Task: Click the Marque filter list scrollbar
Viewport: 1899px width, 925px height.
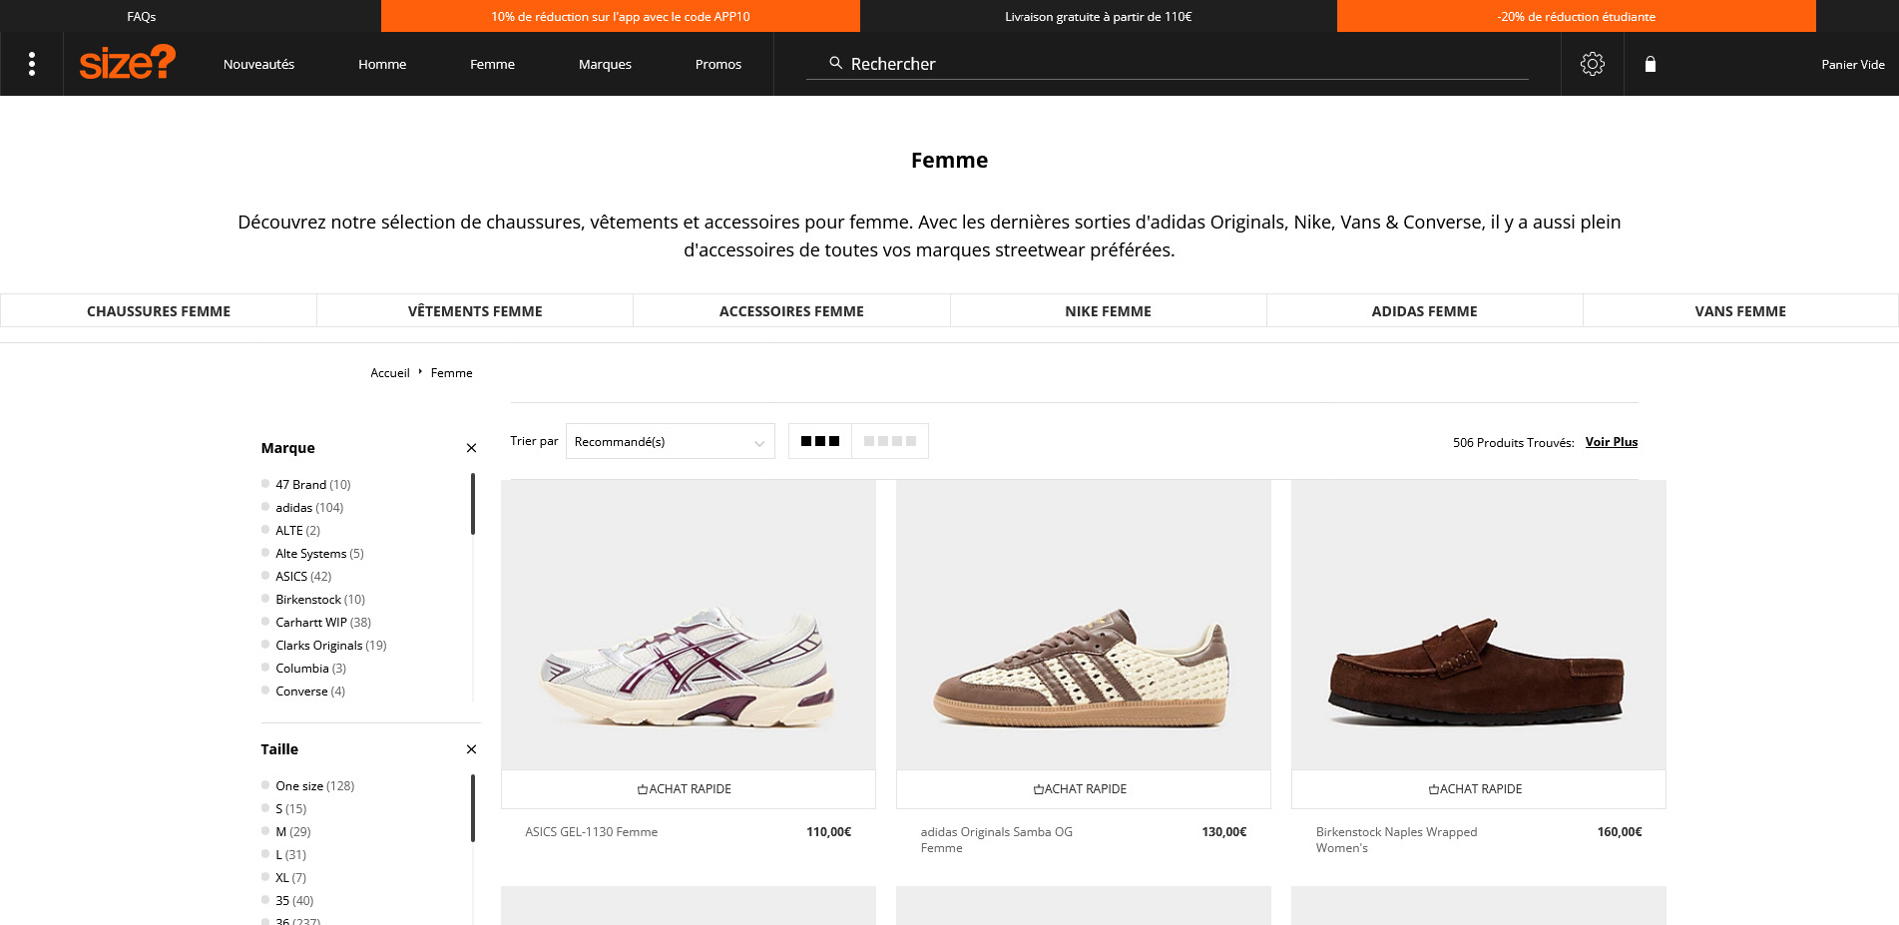Action: (x=472, y=503)
